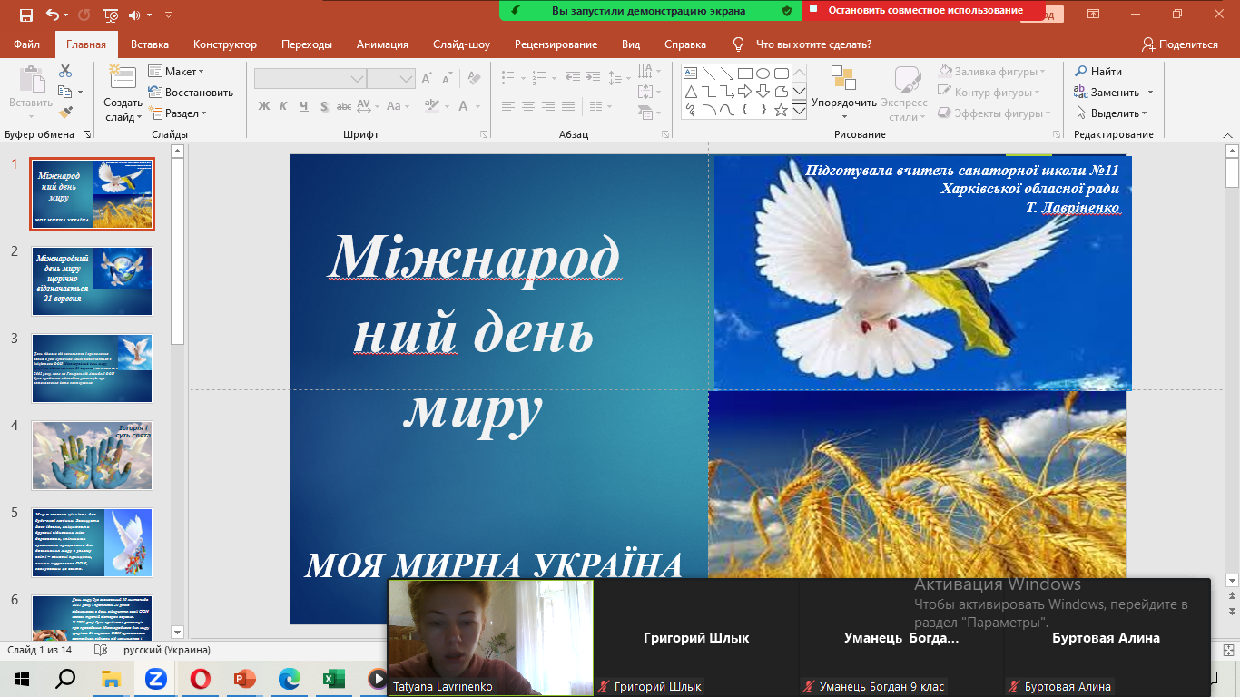Toggle underline formatting (Ч)
Image resolution: width=1240 pixels, height=697 pixels.
pos(304,106)
